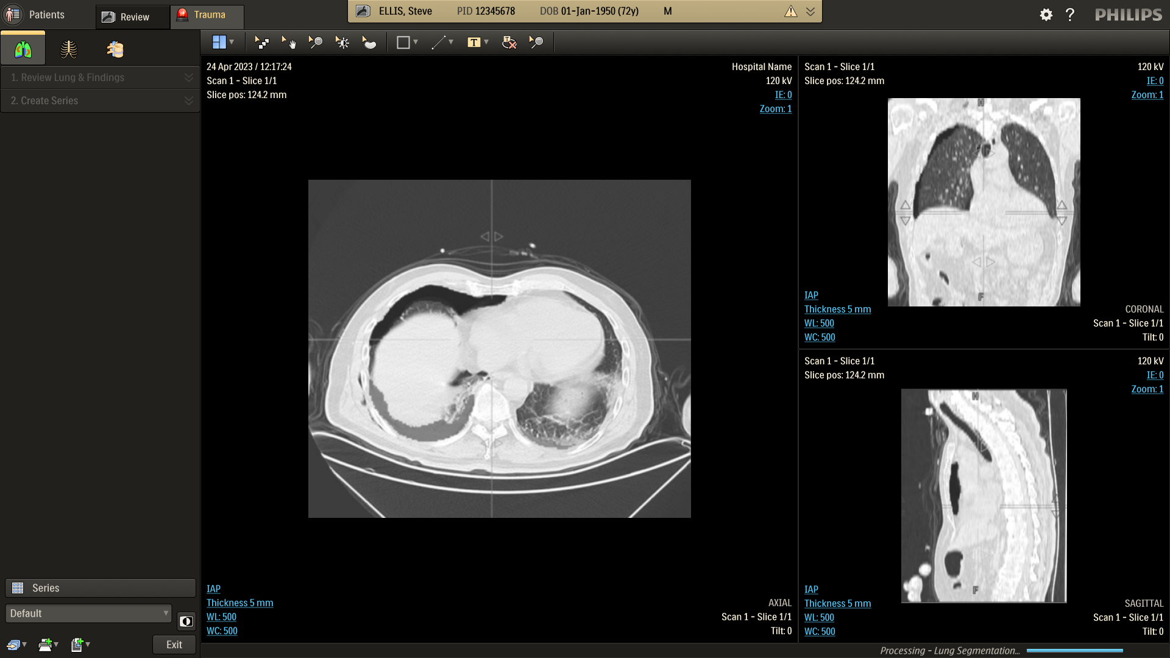Image resolution: width=1170 pixels, height=658 pixels.
Task: Click the Exit button
Action: coord(174,644)
